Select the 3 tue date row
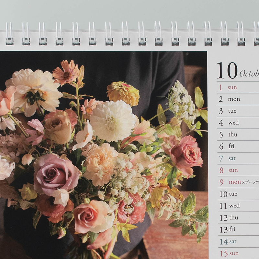This screenshot has width=259, height=259. [238, 111]
